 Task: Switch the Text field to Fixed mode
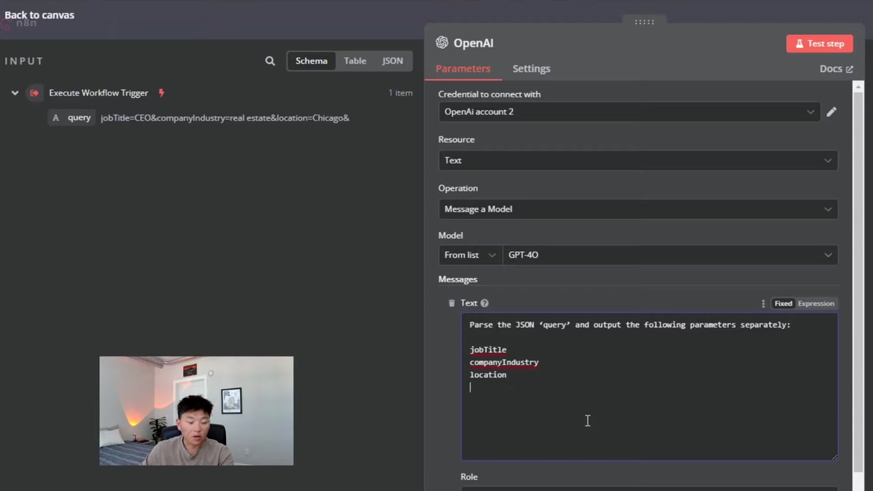[783, 303]
